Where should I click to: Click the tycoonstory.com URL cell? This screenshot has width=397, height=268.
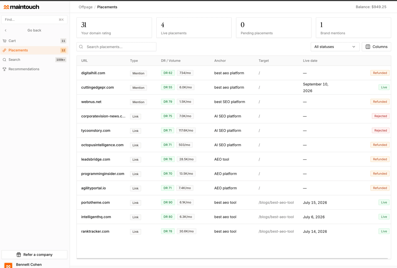point(96,131)
